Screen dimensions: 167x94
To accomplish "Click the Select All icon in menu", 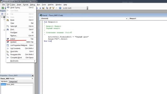I will click(8, 26).
